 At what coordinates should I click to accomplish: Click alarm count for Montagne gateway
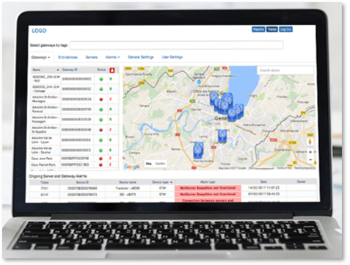(111, 99)
